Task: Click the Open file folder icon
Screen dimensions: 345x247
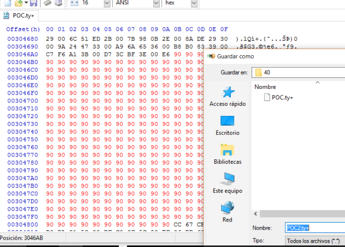Action: pyautogui.click(x=18, y=3)
